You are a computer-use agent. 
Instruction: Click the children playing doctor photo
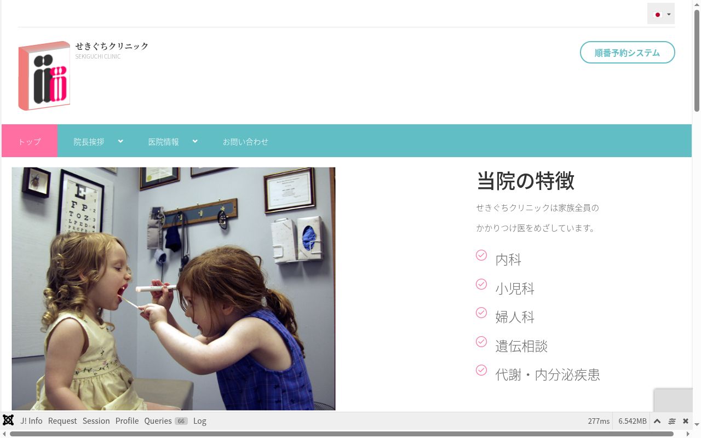click(174, 289)
